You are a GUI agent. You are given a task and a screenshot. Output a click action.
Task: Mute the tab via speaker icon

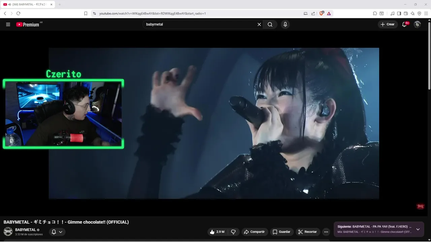coord(9,4)
